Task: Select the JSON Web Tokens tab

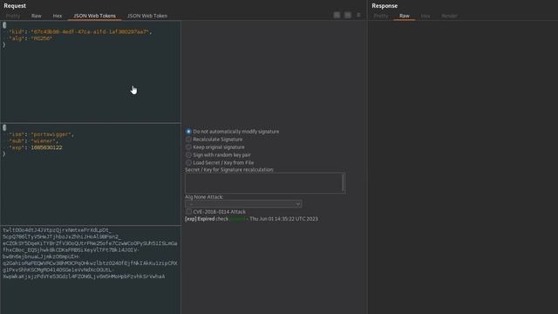Action: [95, 16]
